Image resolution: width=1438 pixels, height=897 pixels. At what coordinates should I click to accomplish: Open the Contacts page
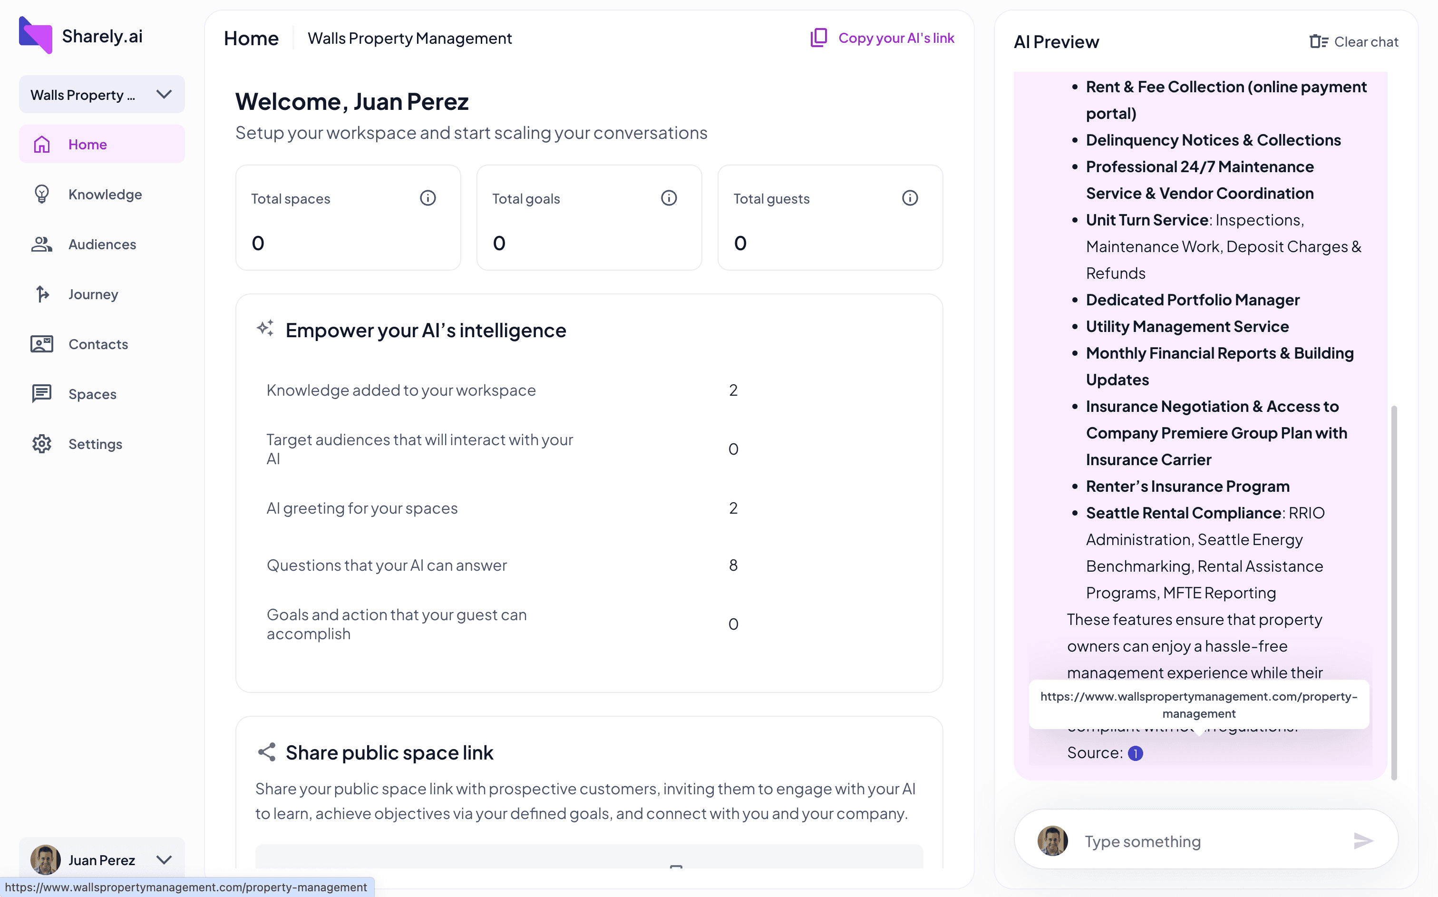(x=98, y=344)
